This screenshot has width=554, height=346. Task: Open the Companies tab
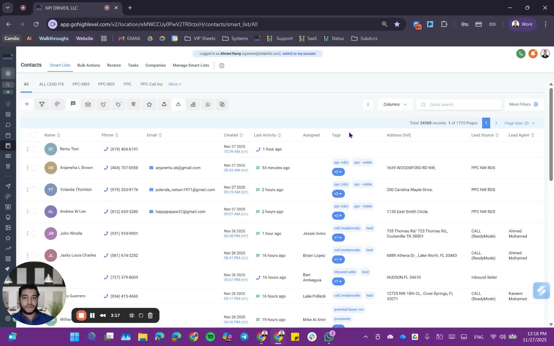pos(155,65)
